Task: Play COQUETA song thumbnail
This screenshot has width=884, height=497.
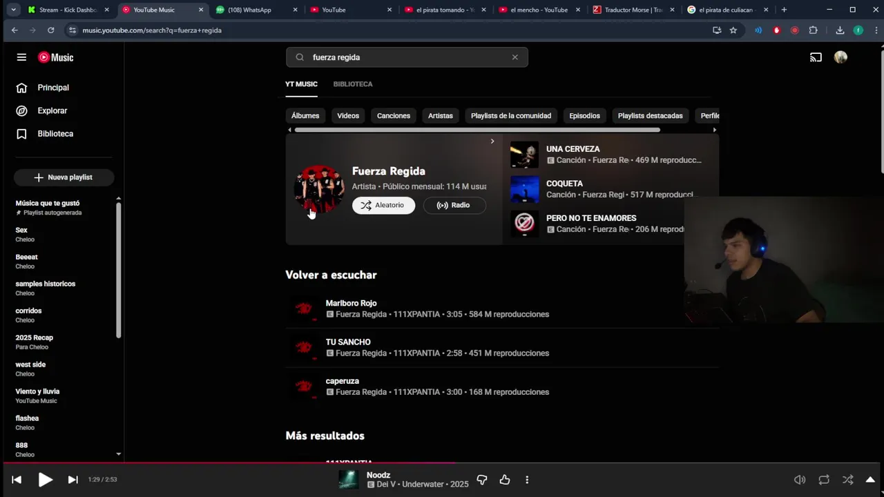Action: (524, 189)
